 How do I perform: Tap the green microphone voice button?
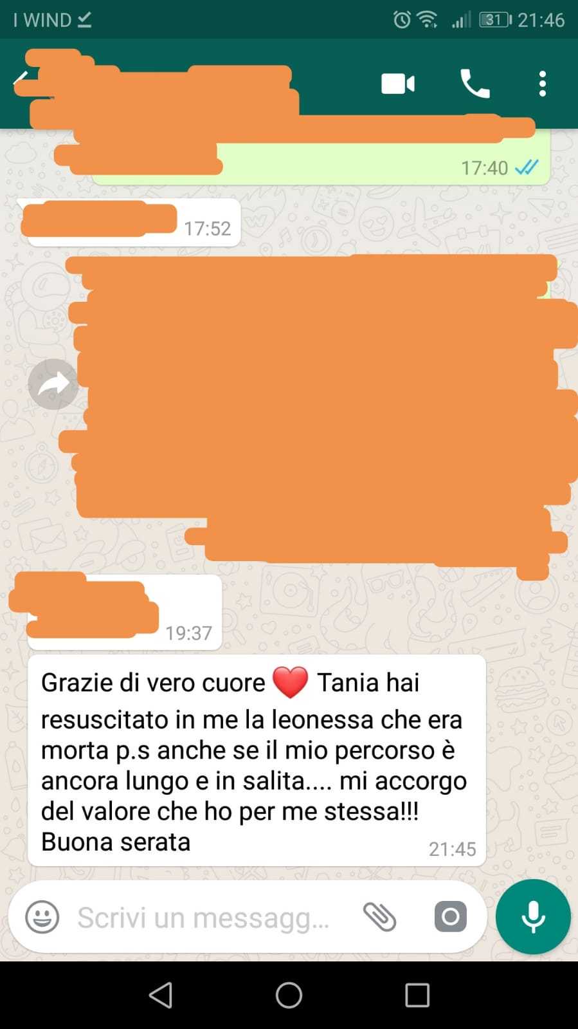tap(533, 916)
